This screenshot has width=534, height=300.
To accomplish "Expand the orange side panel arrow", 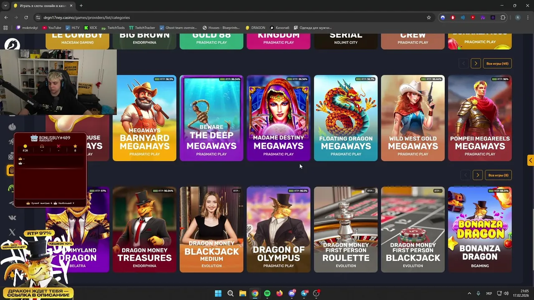I will tap(530, 160).
